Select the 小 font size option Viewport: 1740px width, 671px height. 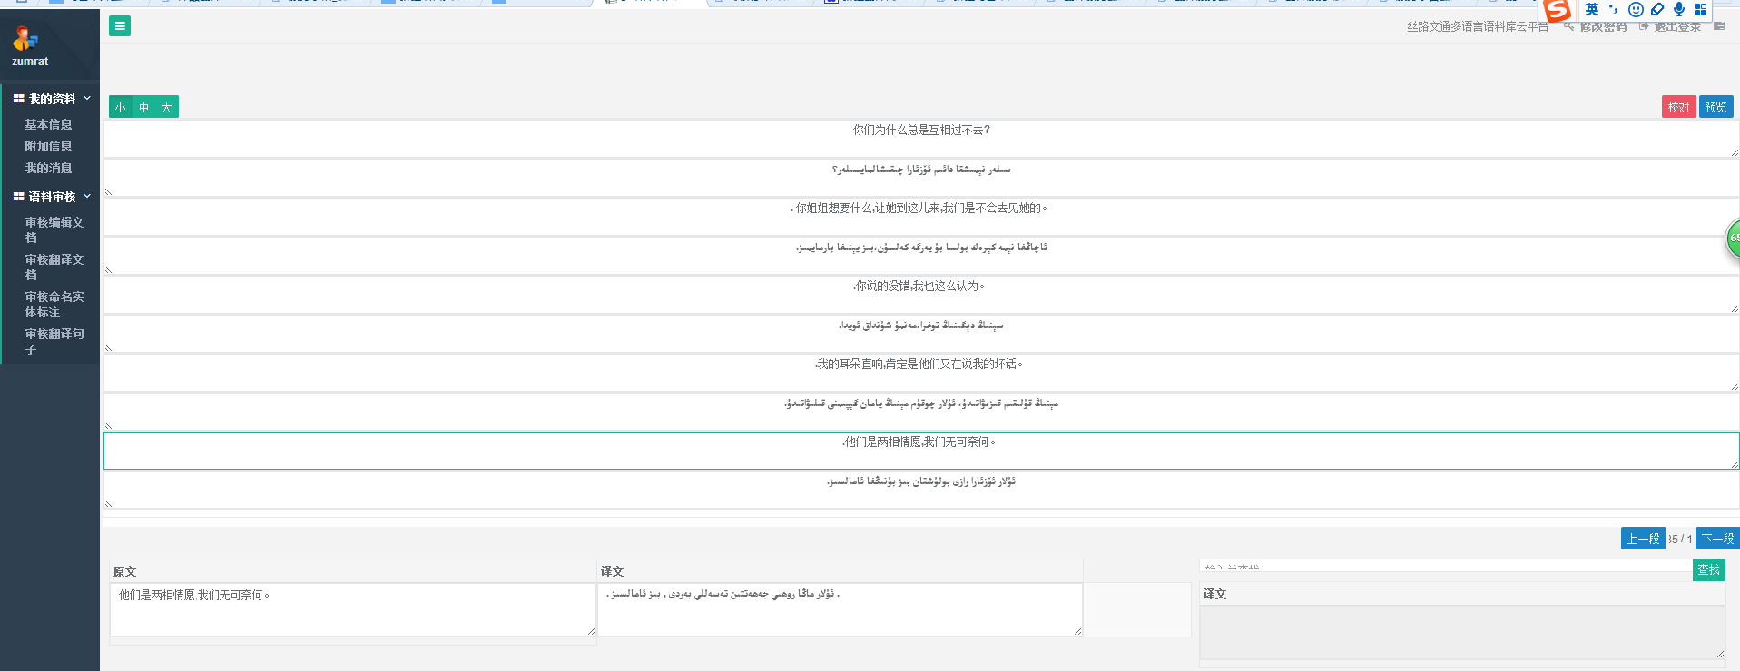(x=120, y=107)
